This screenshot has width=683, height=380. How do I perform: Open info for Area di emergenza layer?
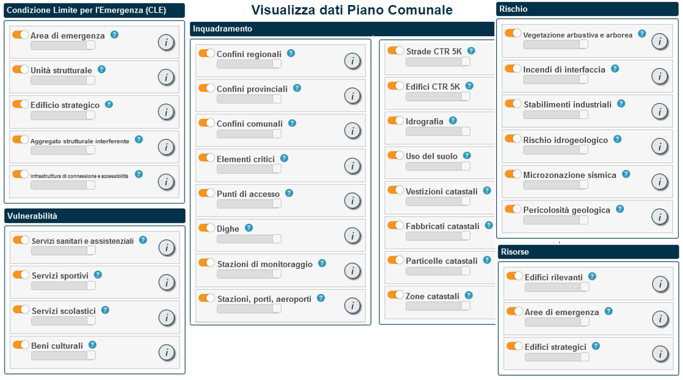click(x=166, y=42)
